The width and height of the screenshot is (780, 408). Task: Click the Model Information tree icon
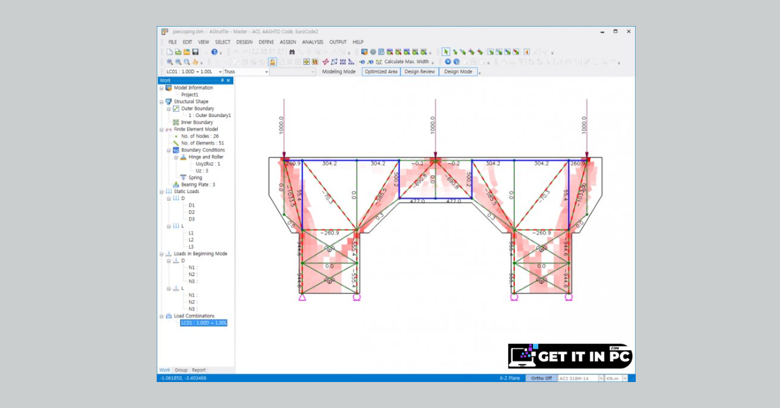tap(168, 88)
